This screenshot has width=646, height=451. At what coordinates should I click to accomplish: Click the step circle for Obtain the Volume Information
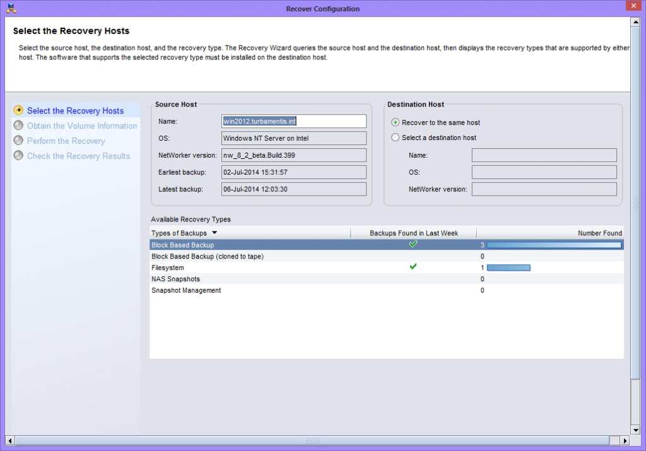point(18,126)
